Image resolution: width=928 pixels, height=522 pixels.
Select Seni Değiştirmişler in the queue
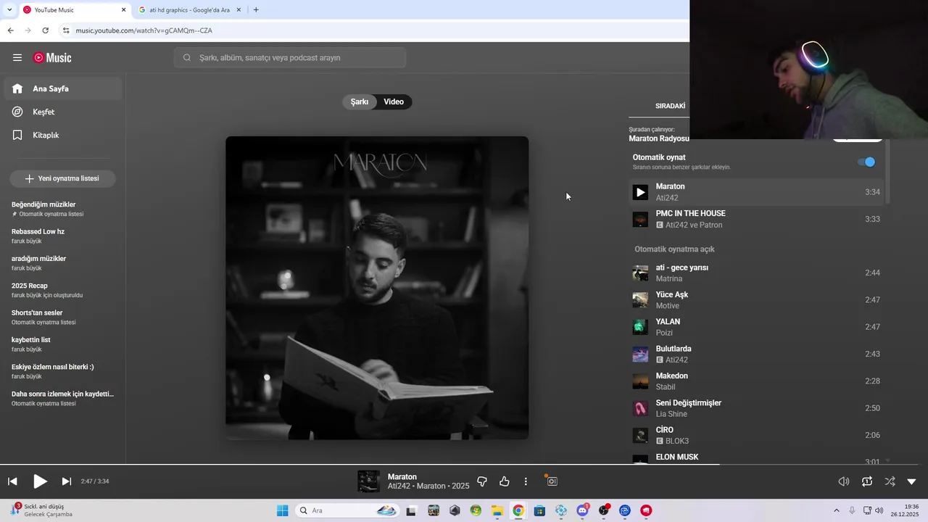[x=756, y=408]
